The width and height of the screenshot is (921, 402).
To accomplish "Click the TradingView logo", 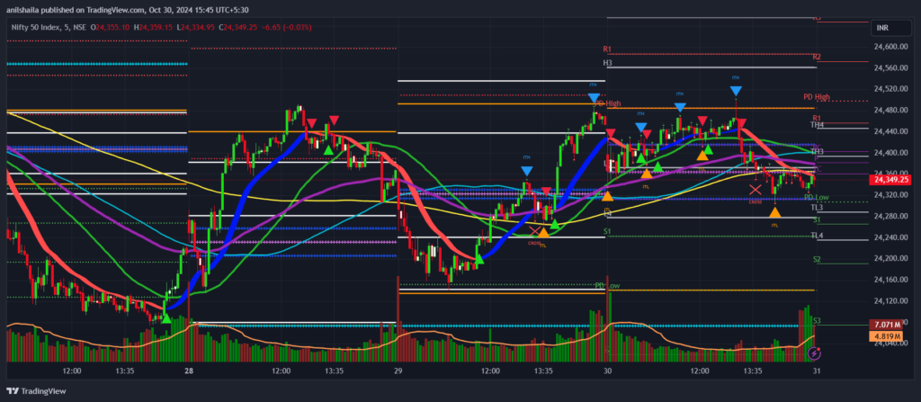I will (36, 391).
